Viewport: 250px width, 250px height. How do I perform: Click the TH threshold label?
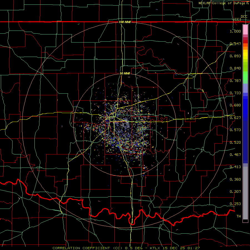[x=239, y=216]
